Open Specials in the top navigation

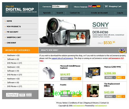pos(47,13)
